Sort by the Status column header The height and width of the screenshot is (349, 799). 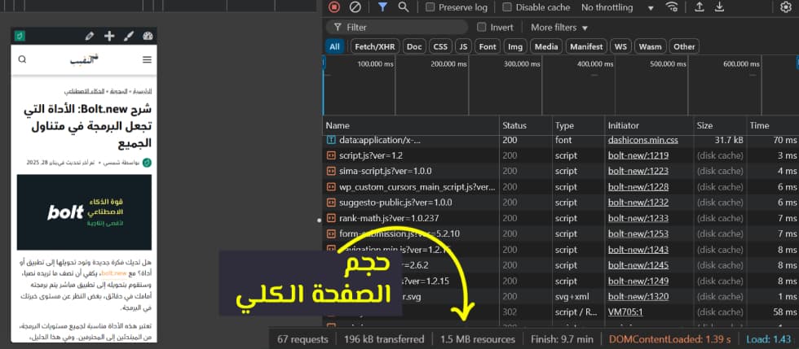526,125
